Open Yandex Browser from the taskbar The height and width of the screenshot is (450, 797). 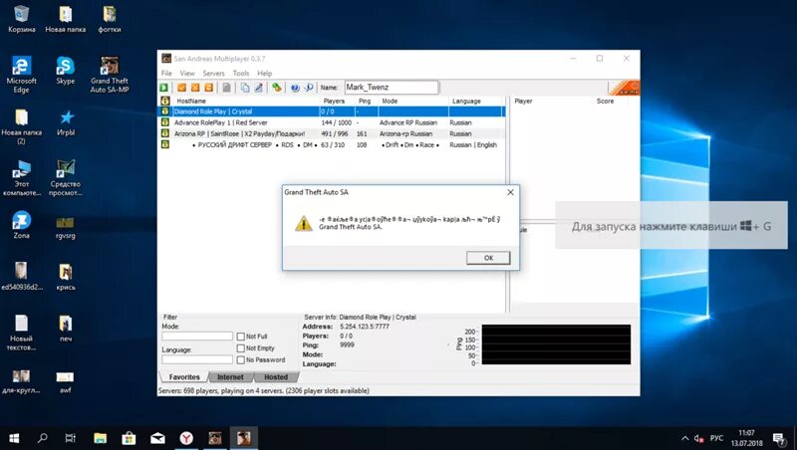pos(186,438)
